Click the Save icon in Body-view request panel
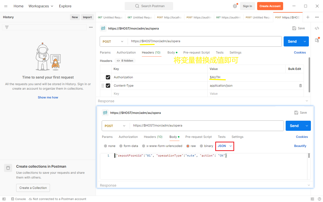The height and width of the screenshot is (202, 323). [x=296, y=113]
